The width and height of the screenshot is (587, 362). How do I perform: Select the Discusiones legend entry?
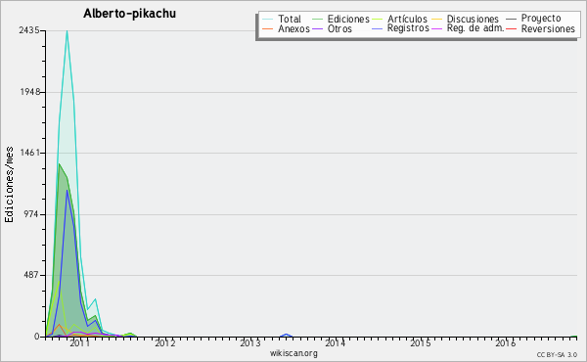pyautogui.click(x=473, y=19)
